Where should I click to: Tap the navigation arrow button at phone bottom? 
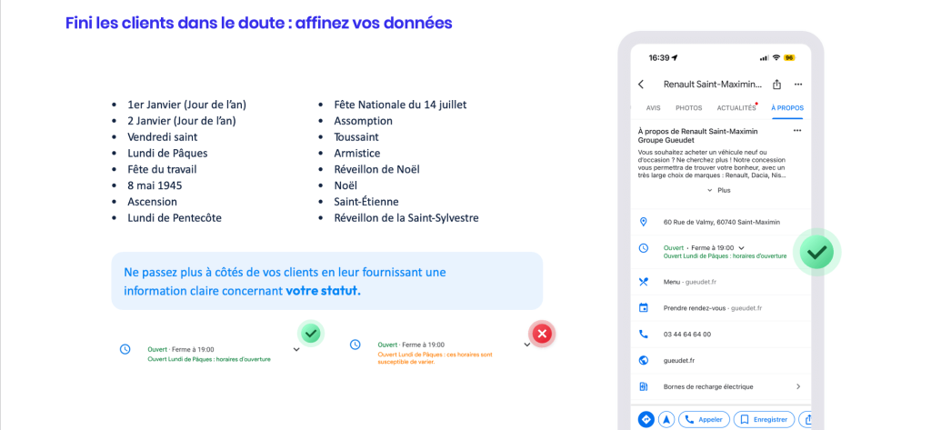point(666,419)
